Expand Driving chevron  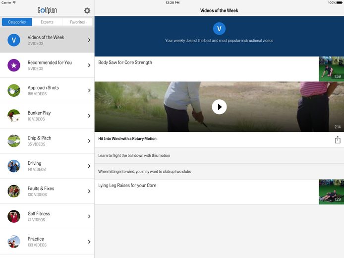click(x=89, y=166)
